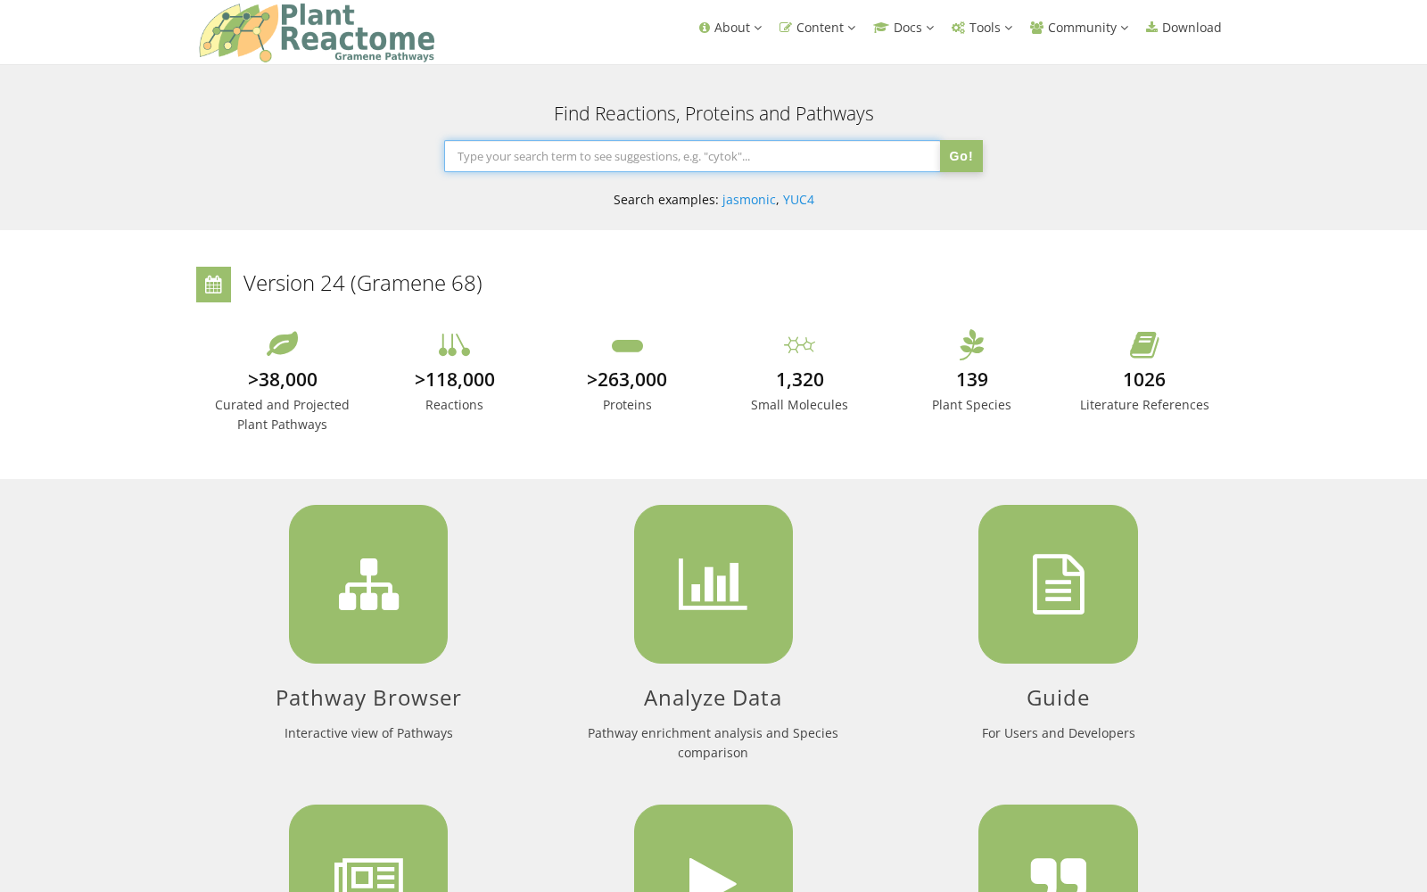Expand the Content menu chevron
Screen dimensions: 1427x892
click(852, 28)
